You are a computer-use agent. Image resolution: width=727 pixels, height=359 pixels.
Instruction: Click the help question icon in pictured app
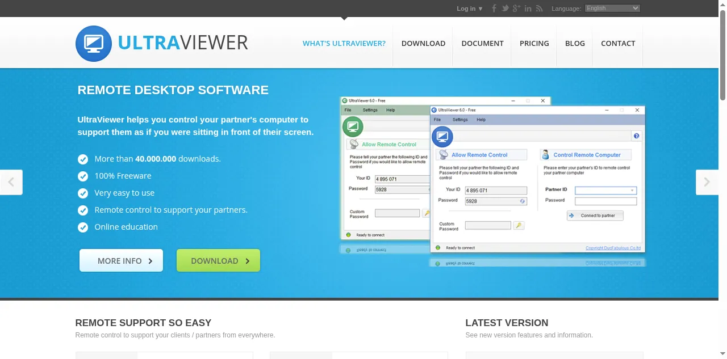[636, 136]
